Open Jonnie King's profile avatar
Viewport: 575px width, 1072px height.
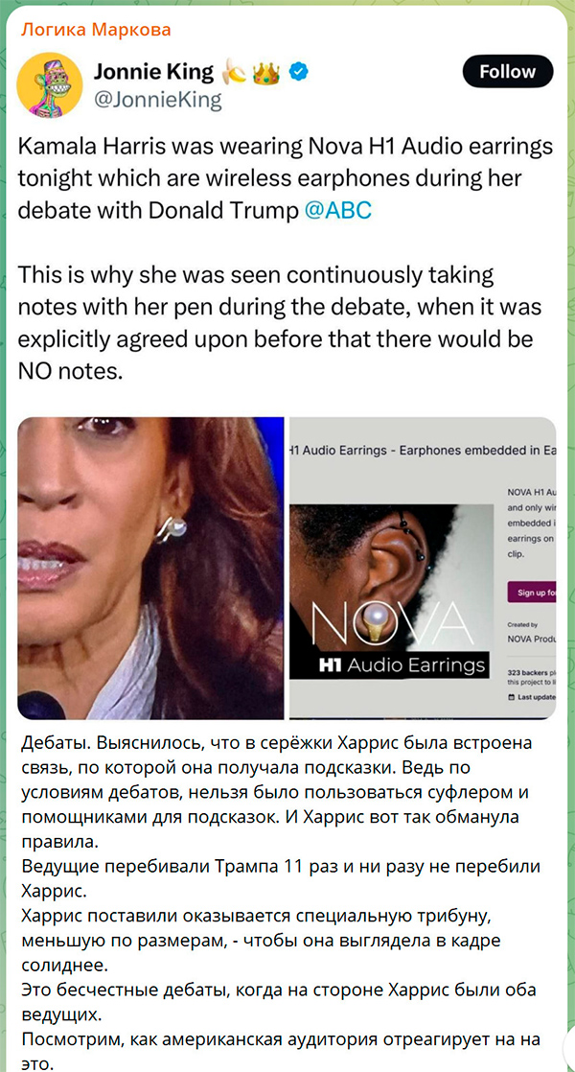point(50,84)
